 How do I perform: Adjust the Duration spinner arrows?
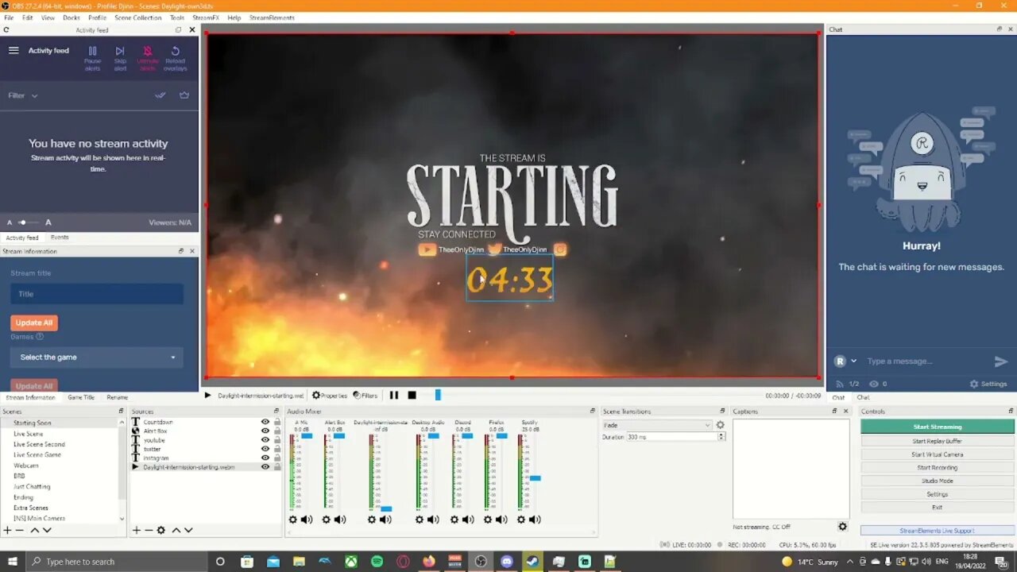pyautogui.click(x=721, y=437)
